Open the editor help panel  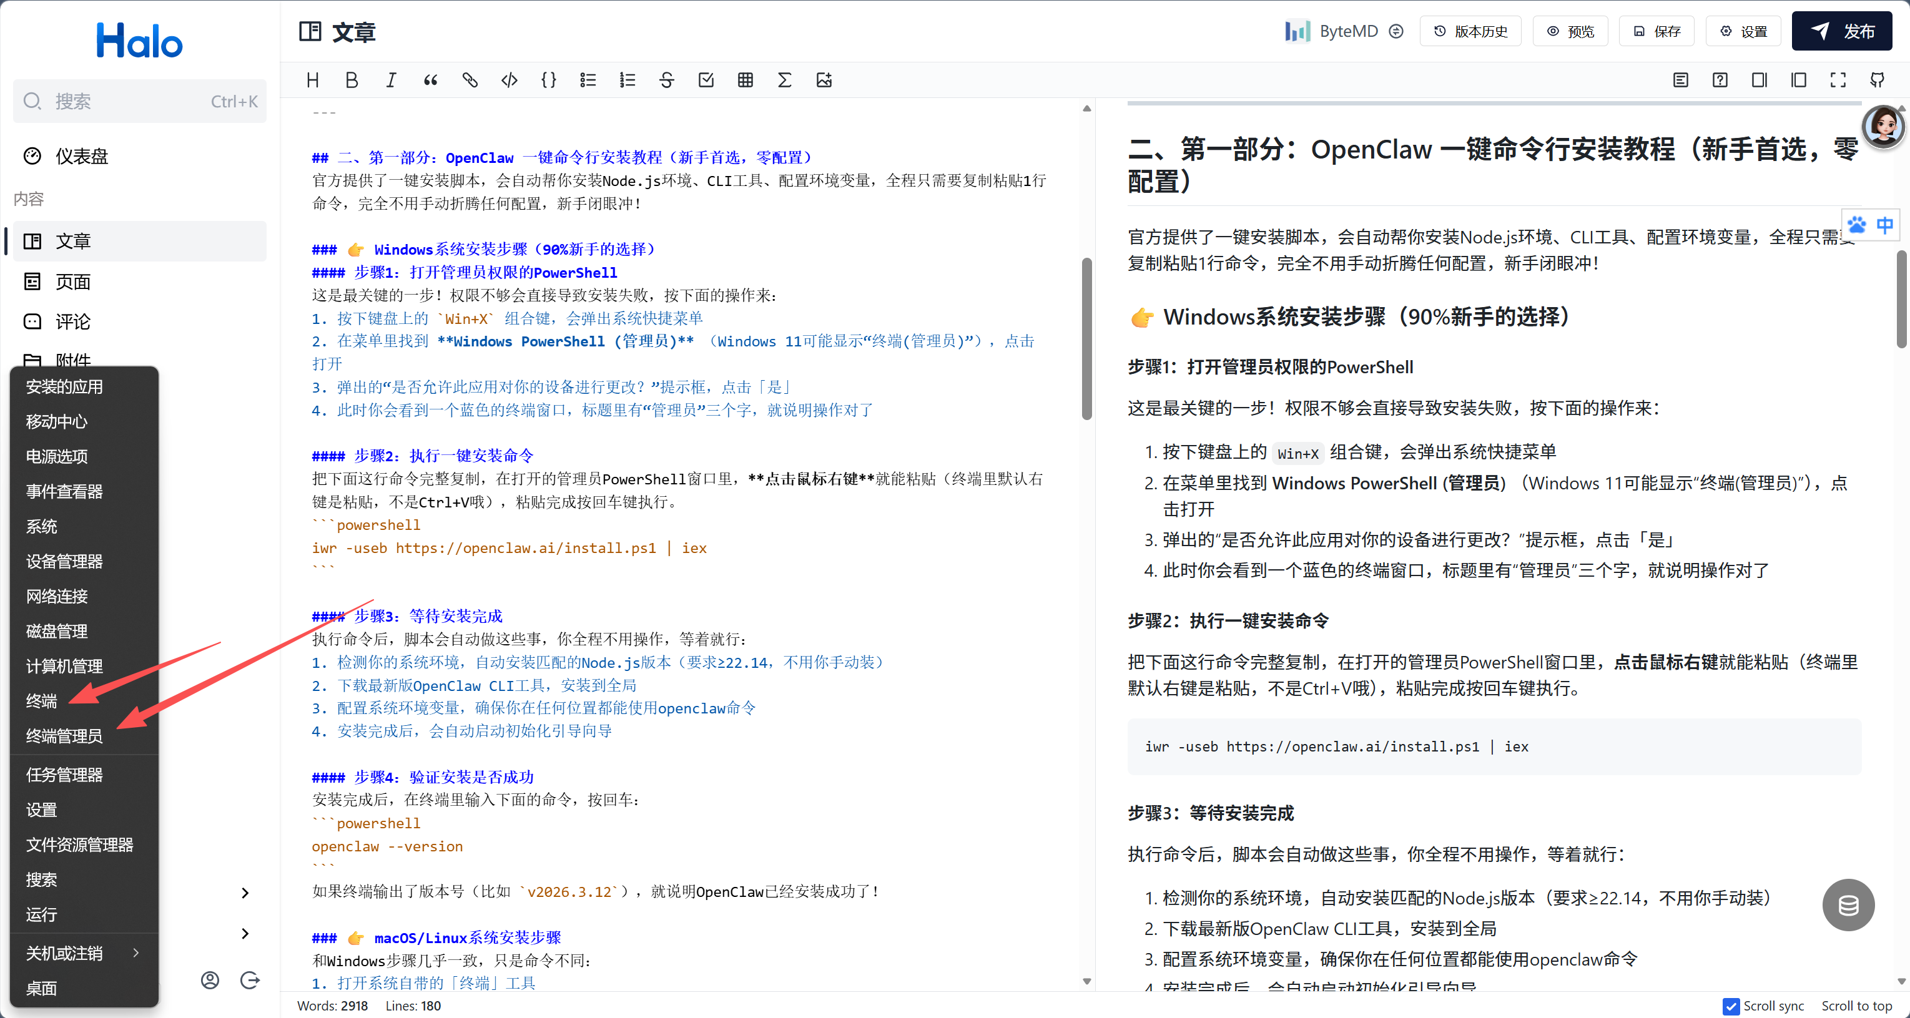tap(1720, 80)
